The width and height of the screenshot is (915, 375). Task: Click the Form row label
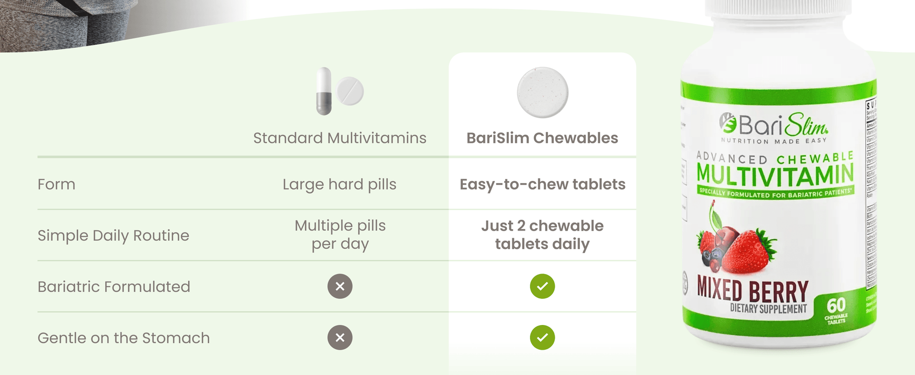pos(56,184)
